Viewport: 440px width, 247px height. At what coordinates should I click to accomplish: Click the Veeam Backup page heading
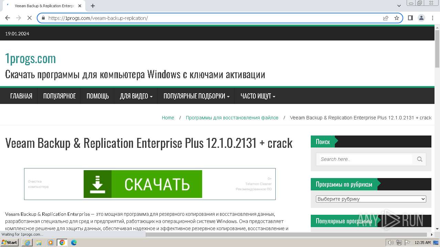pyautogui.click(x=149, y=143)
